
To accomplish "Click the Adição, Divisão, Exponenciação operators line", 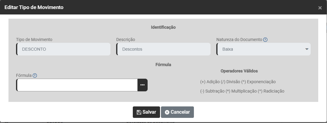I will tap(238, 82).
